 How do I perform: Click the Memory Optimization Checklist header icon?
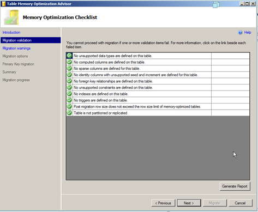click(11, 17)
